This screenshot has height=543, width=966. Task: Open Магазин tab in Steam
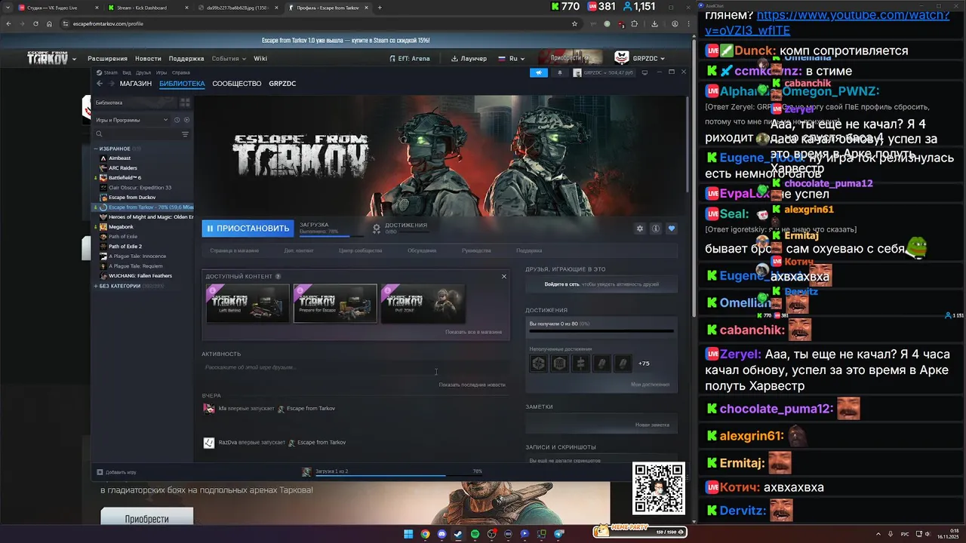coord(136,84)
